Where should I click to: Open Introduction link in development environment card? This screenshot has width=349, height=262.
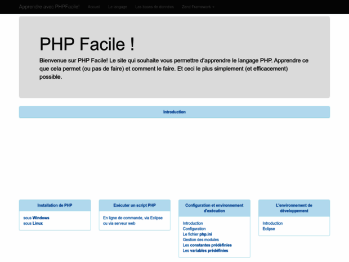(272, 223)
